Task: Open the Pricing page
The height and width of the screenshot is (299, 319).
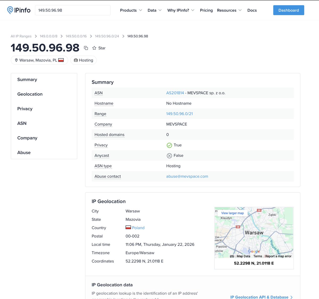Action: 206,10
